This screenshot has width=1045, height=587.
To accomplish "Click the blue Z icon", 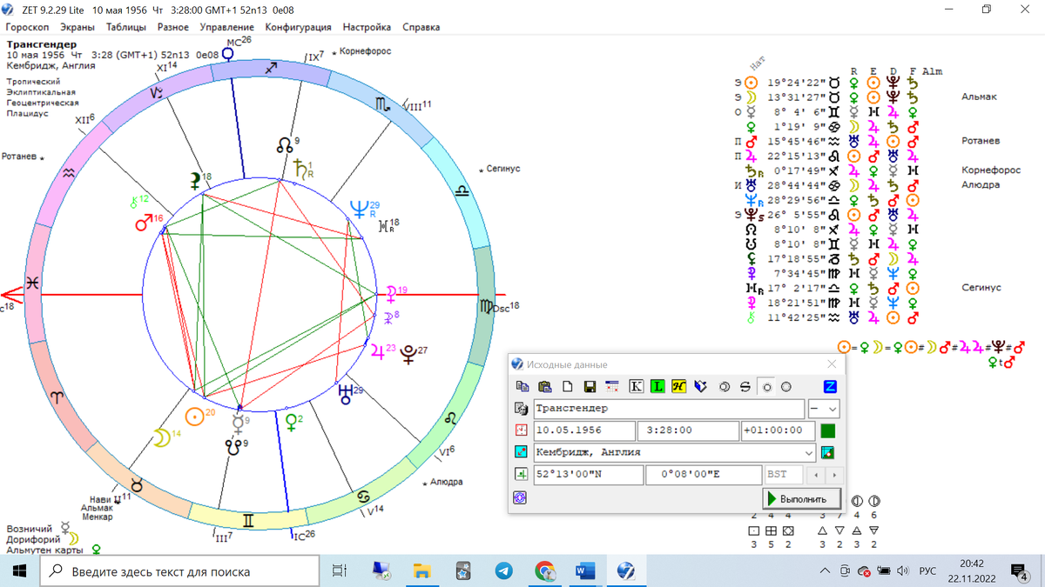I will [830, 386].
